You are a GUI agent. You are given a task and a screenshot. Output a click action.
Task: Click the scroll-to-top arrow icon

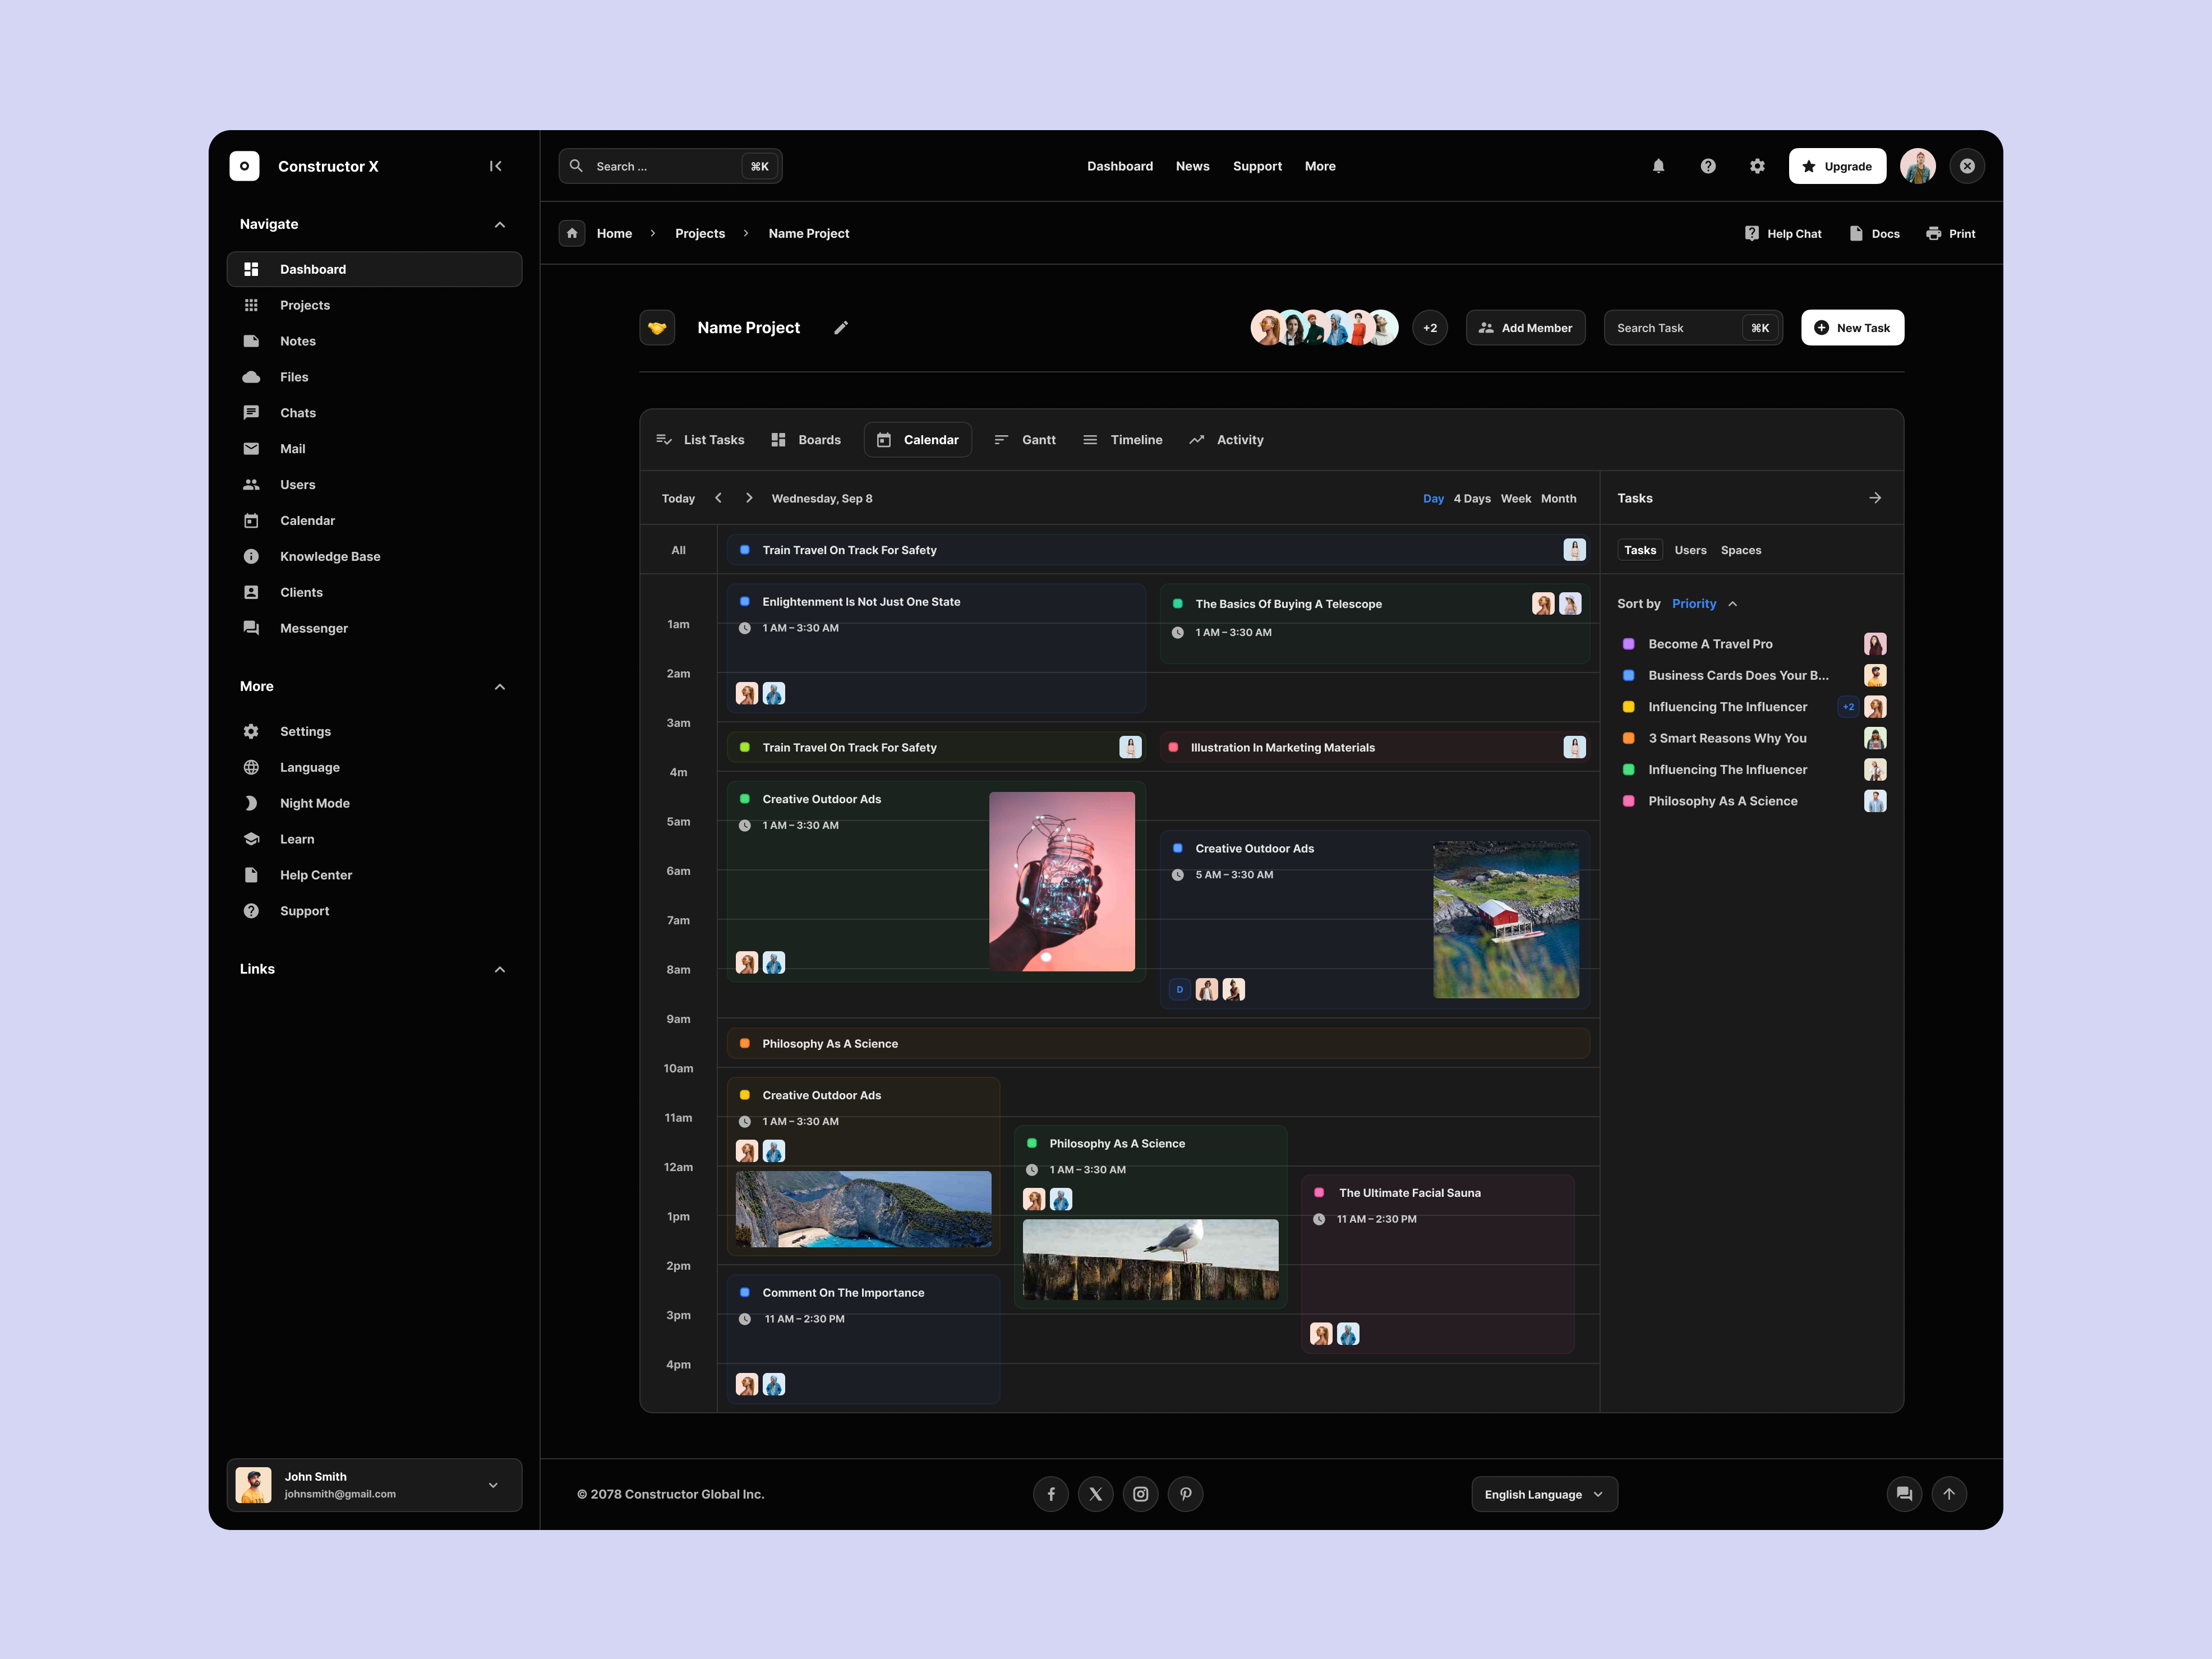(x=1949, y=1494)
